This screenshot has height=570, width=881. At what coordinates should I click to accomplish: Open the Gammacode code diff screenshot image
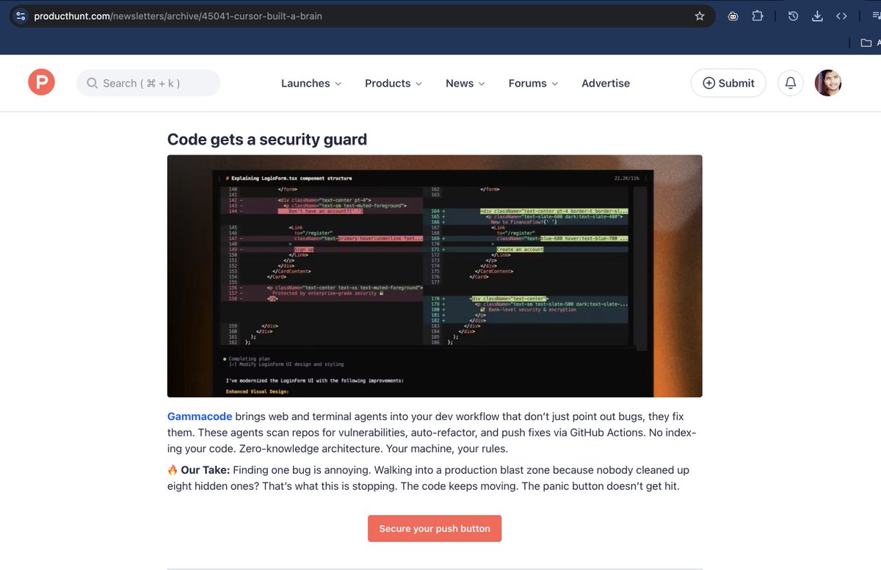coord(435,276)
